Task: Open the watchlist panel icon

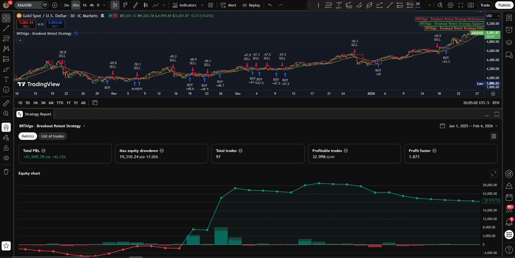Action: (x=509, y=18)
